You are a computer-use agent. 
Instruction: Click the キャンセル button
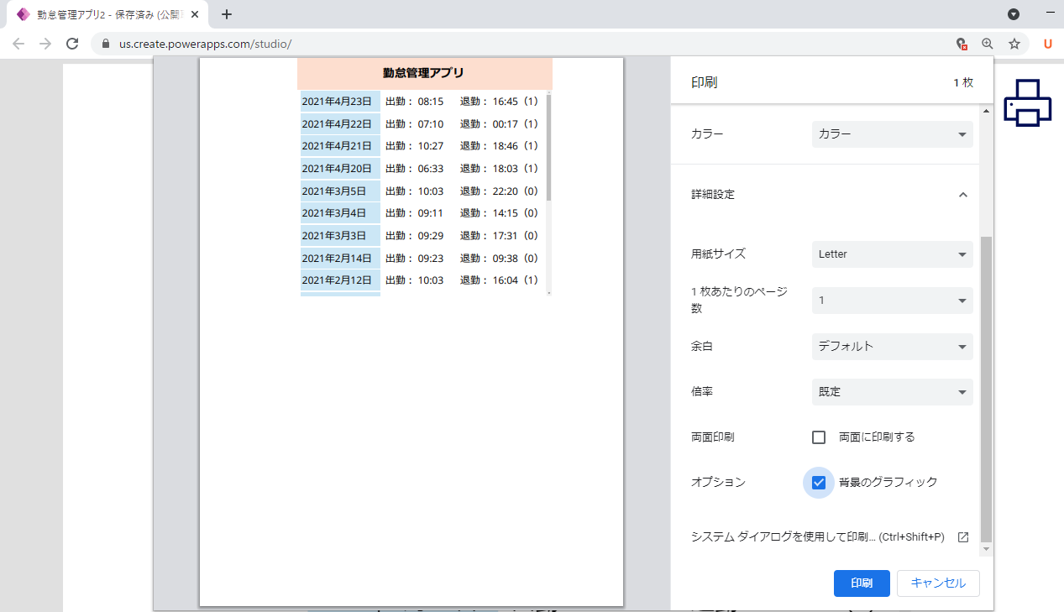click(x=938, y=583)
